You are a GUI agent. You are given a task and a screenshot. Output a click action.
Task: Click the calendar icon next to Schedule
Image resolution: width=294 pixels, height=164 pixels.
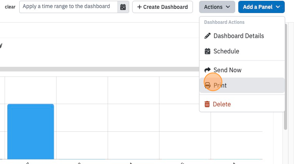(x=207, y=51)
